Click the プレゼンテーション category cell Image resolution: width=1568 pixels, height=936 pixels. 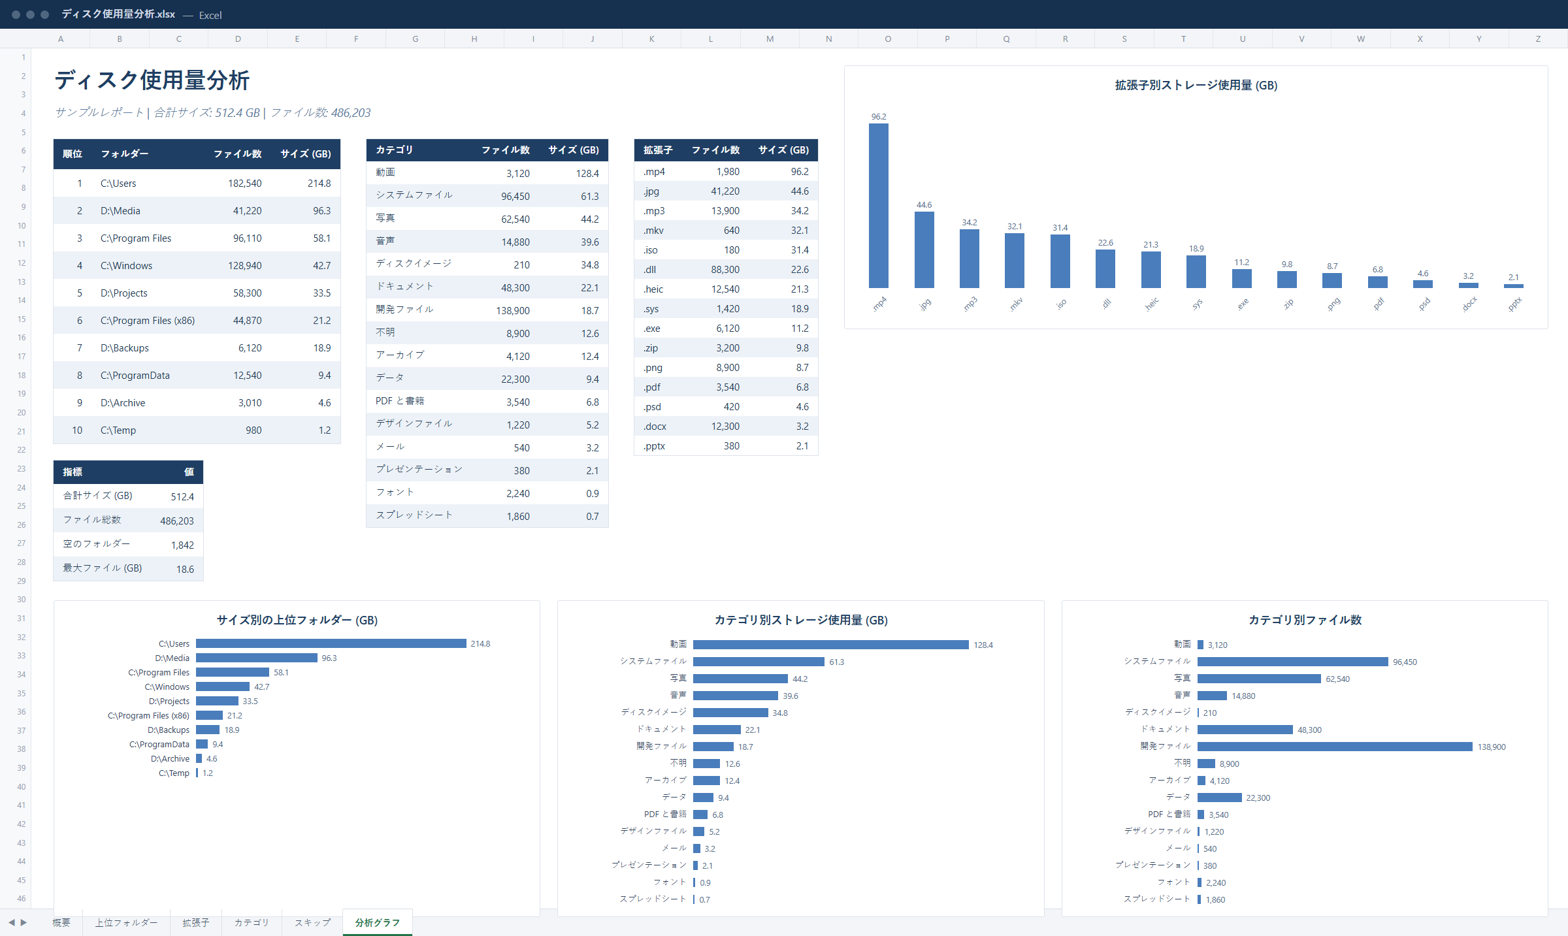pyautogui.click(x=419, y=470)
